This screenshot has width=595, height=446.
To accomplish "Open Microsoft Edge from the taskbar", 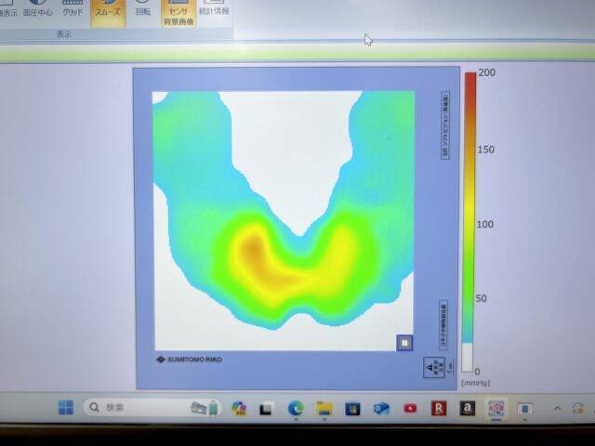I will [296, 408].
